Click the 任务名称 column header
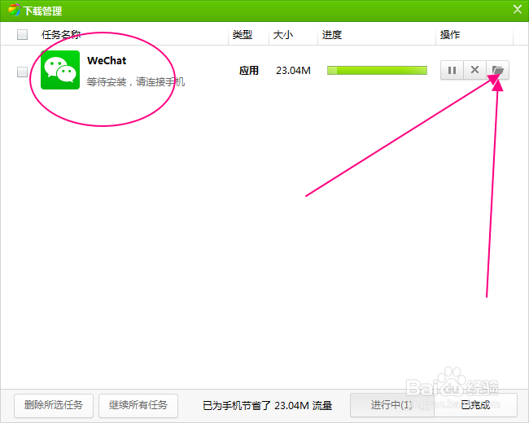 tap(61, 34)
